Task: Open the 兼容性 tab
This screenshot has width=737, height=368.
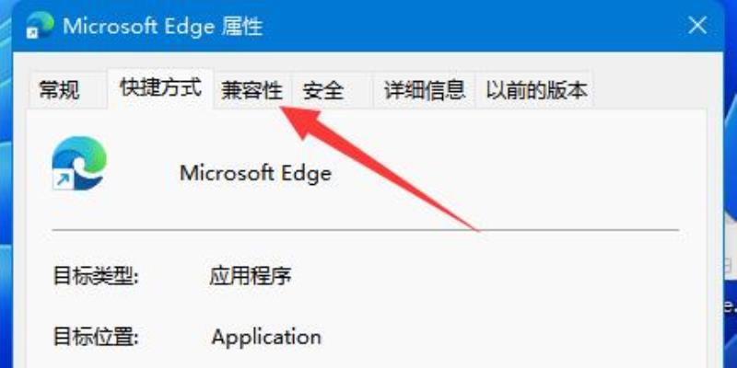Action: coord(252,90)
